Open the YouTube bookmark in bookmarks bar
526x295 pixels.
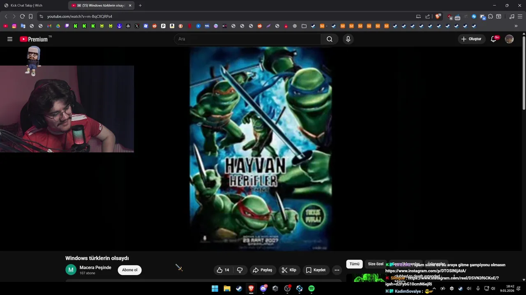point(5,26)
